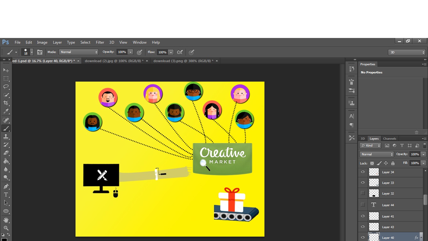Open Tool Preset picker arrow
The height and width of the screenshot is (241, 428).
click(16, 52)
